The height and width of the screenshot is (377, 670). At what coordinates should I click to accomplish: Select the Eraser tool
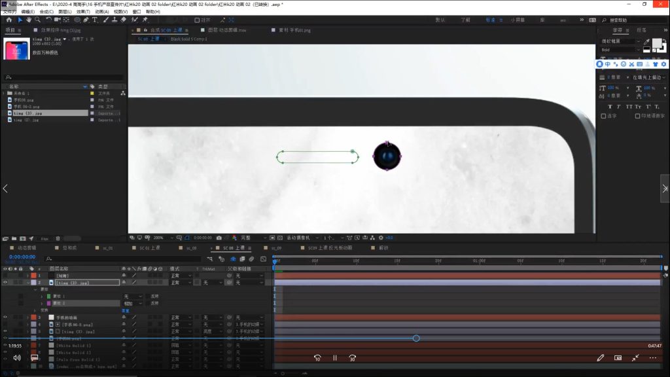pyautogui.click(x=123, y=20)
